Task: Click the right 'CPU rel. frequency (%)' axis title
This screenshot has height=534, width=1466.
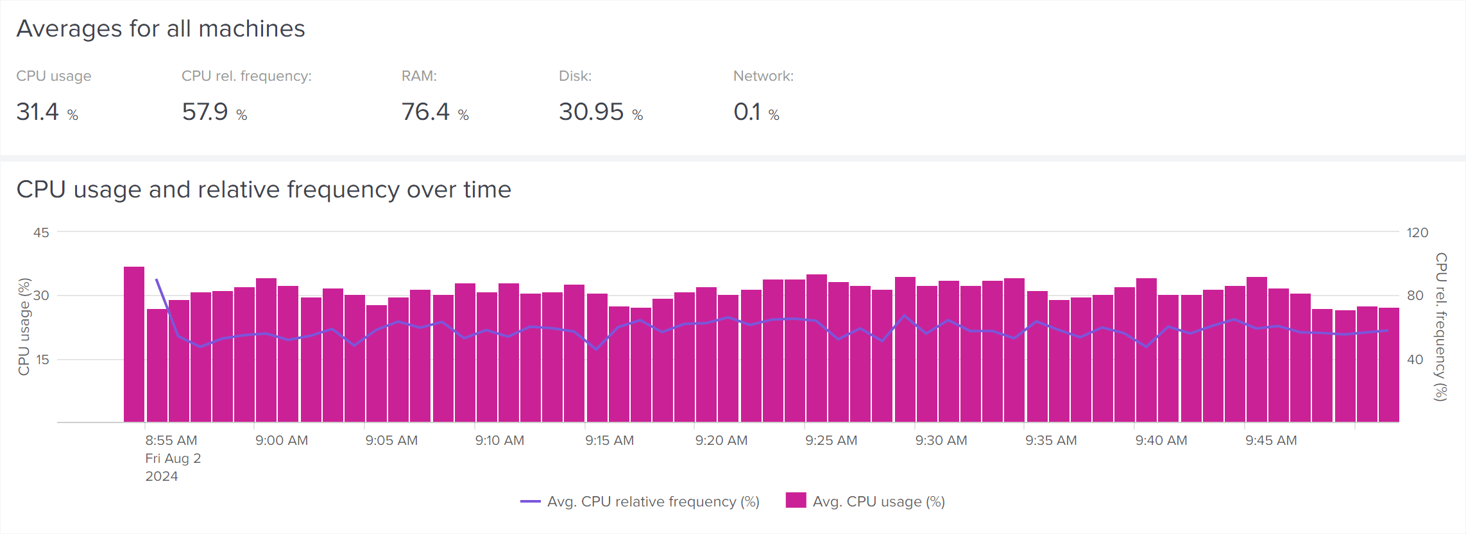Action: [x=1441, y=326]
